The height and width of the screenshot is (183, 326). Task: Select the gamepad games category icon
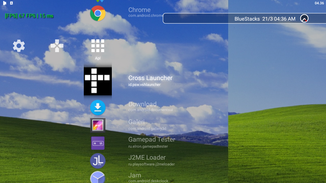click(57, 46)
